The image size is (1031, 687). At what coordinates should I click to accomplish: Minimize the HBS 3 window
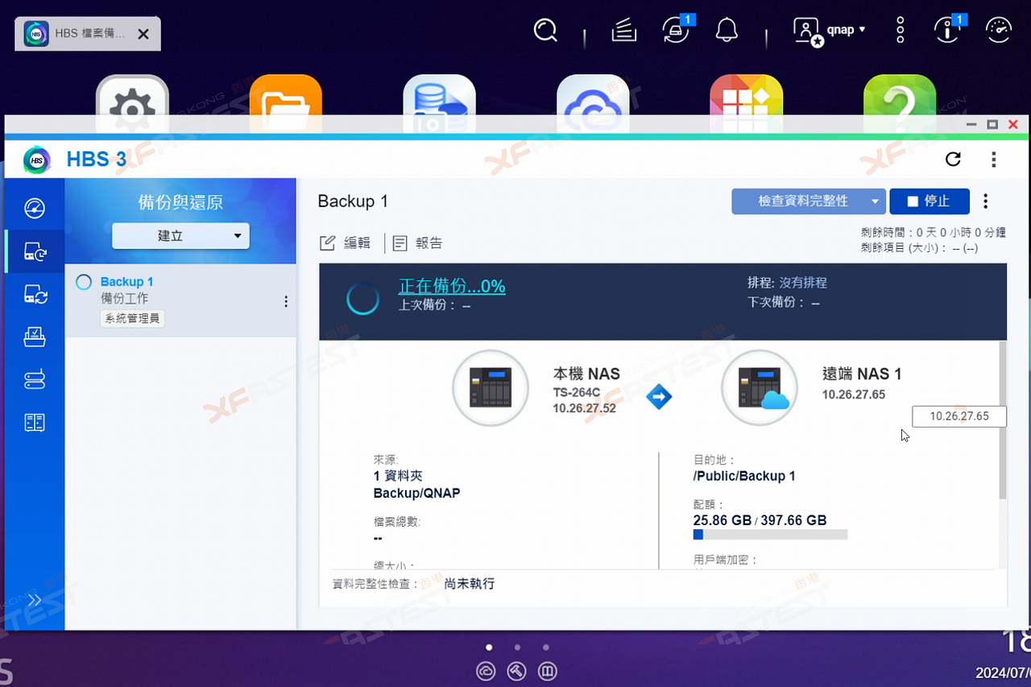coord(972,125)
